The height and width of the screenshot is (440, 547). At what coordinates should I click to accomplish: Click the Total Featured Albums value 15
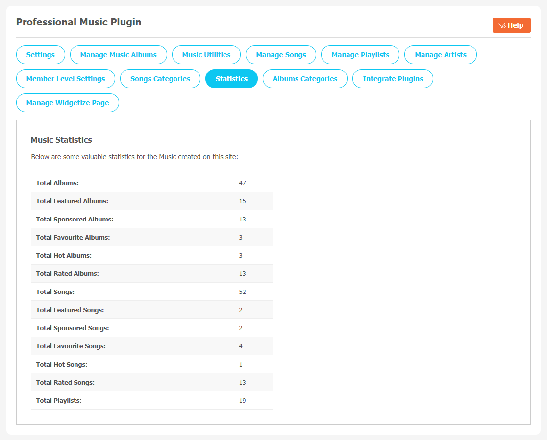point(243,201)
